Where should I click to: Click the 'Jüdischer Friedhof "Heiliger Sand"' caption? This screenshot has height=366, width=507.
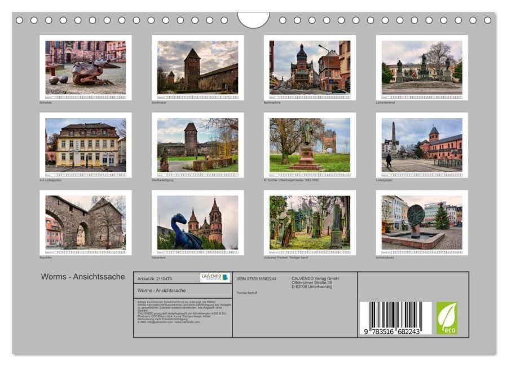coord(286,258)
